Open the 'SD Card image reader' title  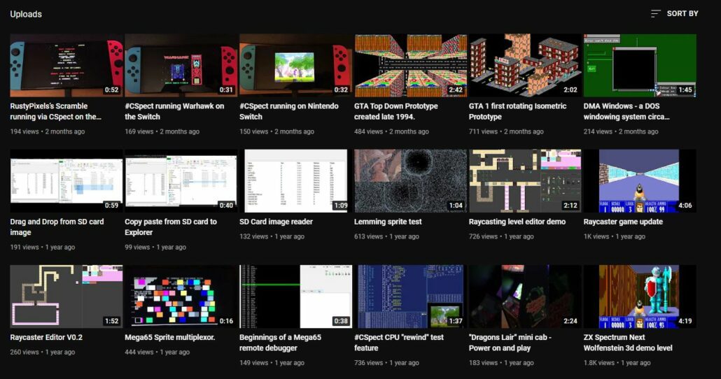coord(276,222)
